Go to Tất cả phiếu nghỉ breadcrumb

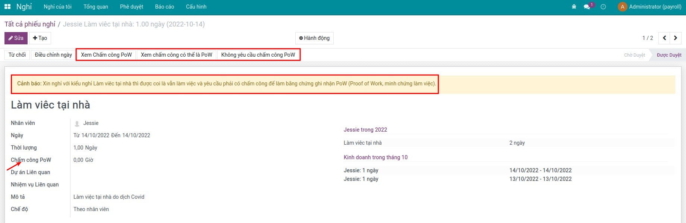tap(30, 24)
